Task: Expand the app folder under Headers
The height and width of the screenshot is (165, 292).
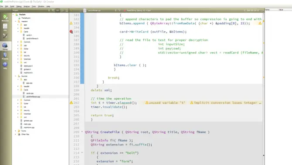Action: coord(18,25)
